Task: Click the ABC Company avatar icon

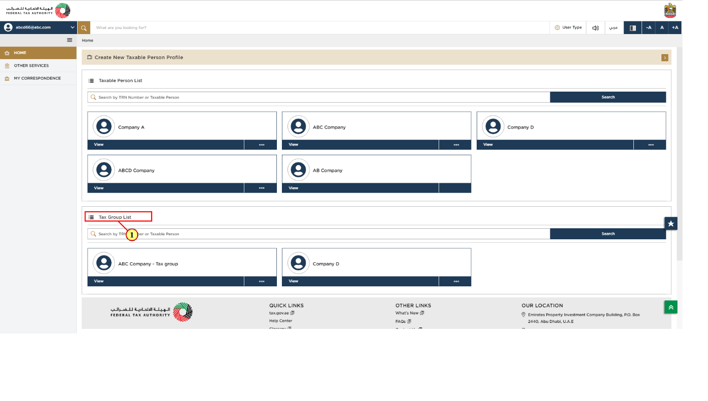Action: tap(298, 127)
